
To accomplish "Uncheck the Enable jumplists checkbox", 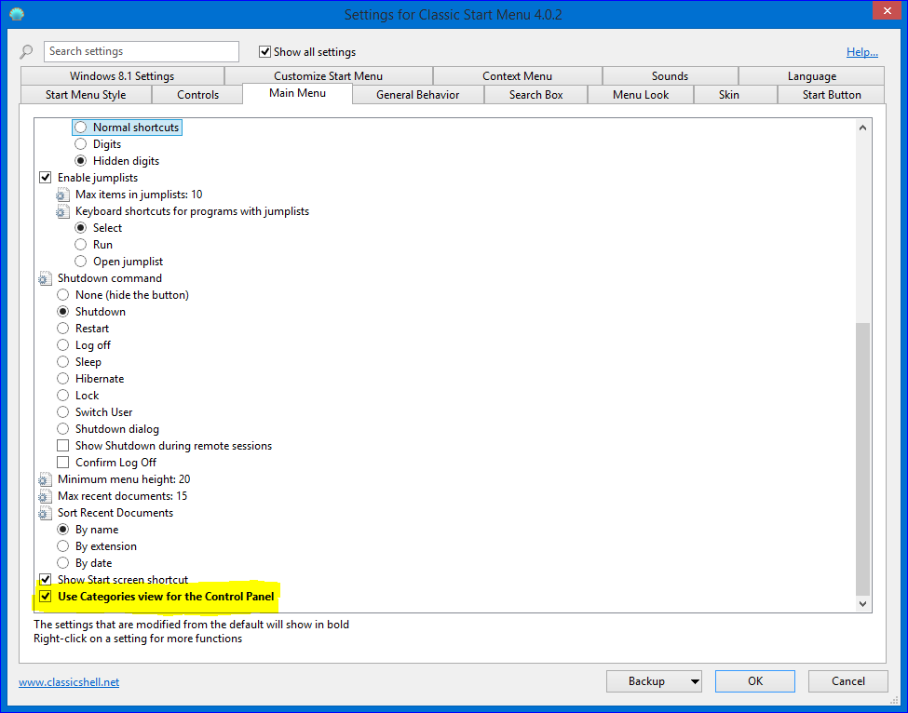I will (x=45, y=178).
